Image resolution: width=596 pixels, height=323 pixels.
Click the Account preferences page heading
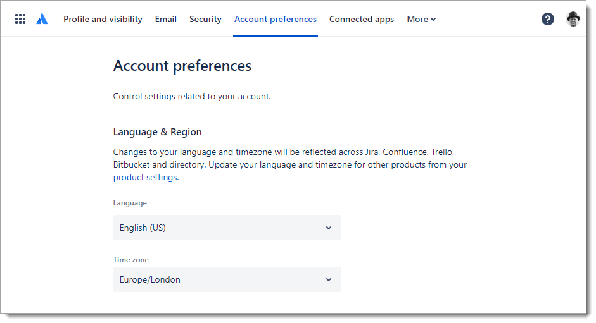coord(182,66)
